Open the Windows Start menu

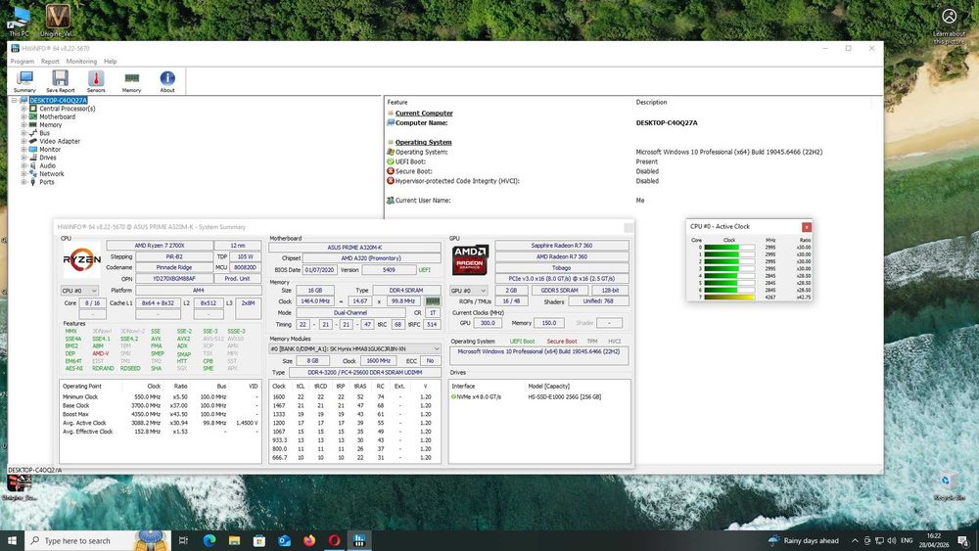click(x=12, y=540)
